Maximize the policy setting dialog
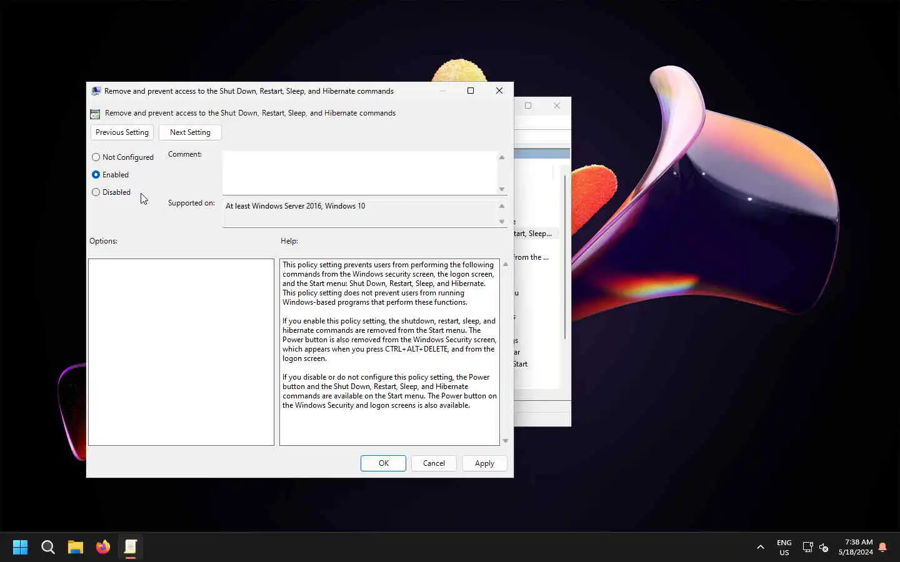The height and width of the screenshot is (562, 900). pyautogui.click(x=471, y=91)
